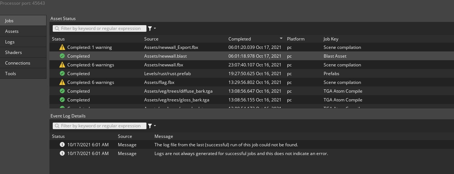The image size is (454, 174).
Task: Click the magnifier icon in Event Log search
Action: coord(57,126)
